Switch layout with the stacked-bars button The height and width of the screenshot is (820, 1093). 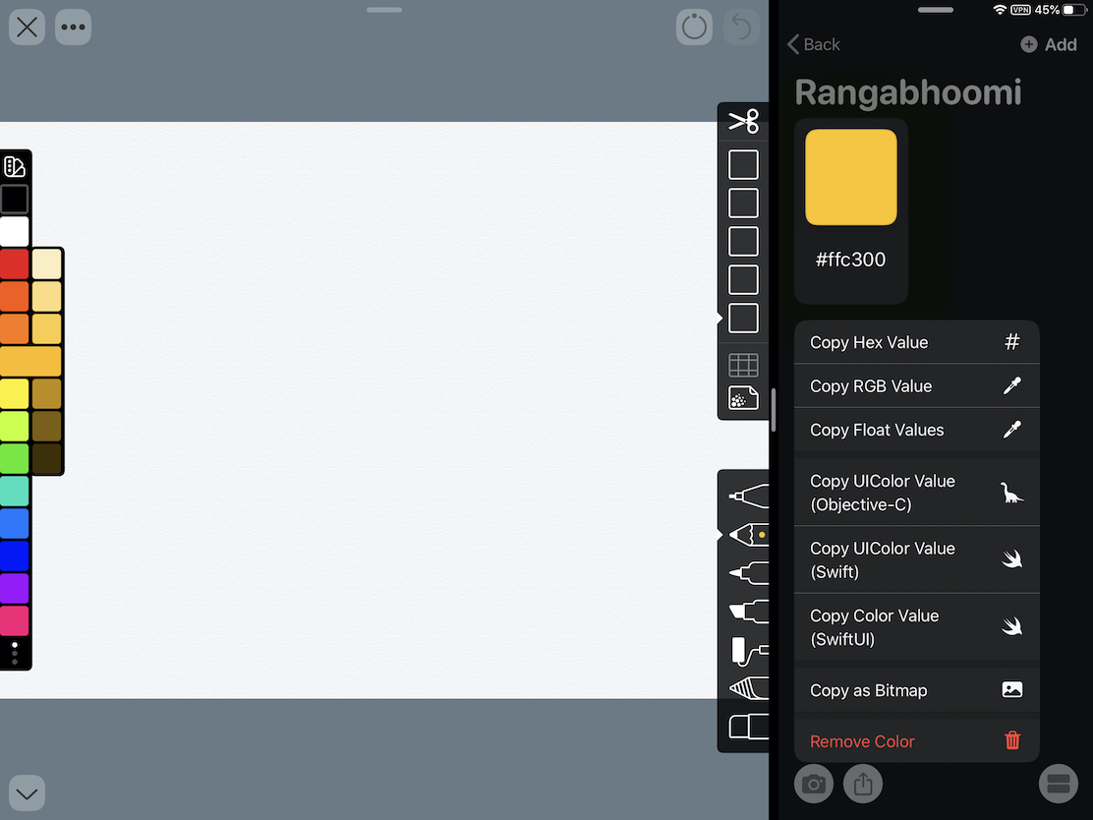[1059, 785]
